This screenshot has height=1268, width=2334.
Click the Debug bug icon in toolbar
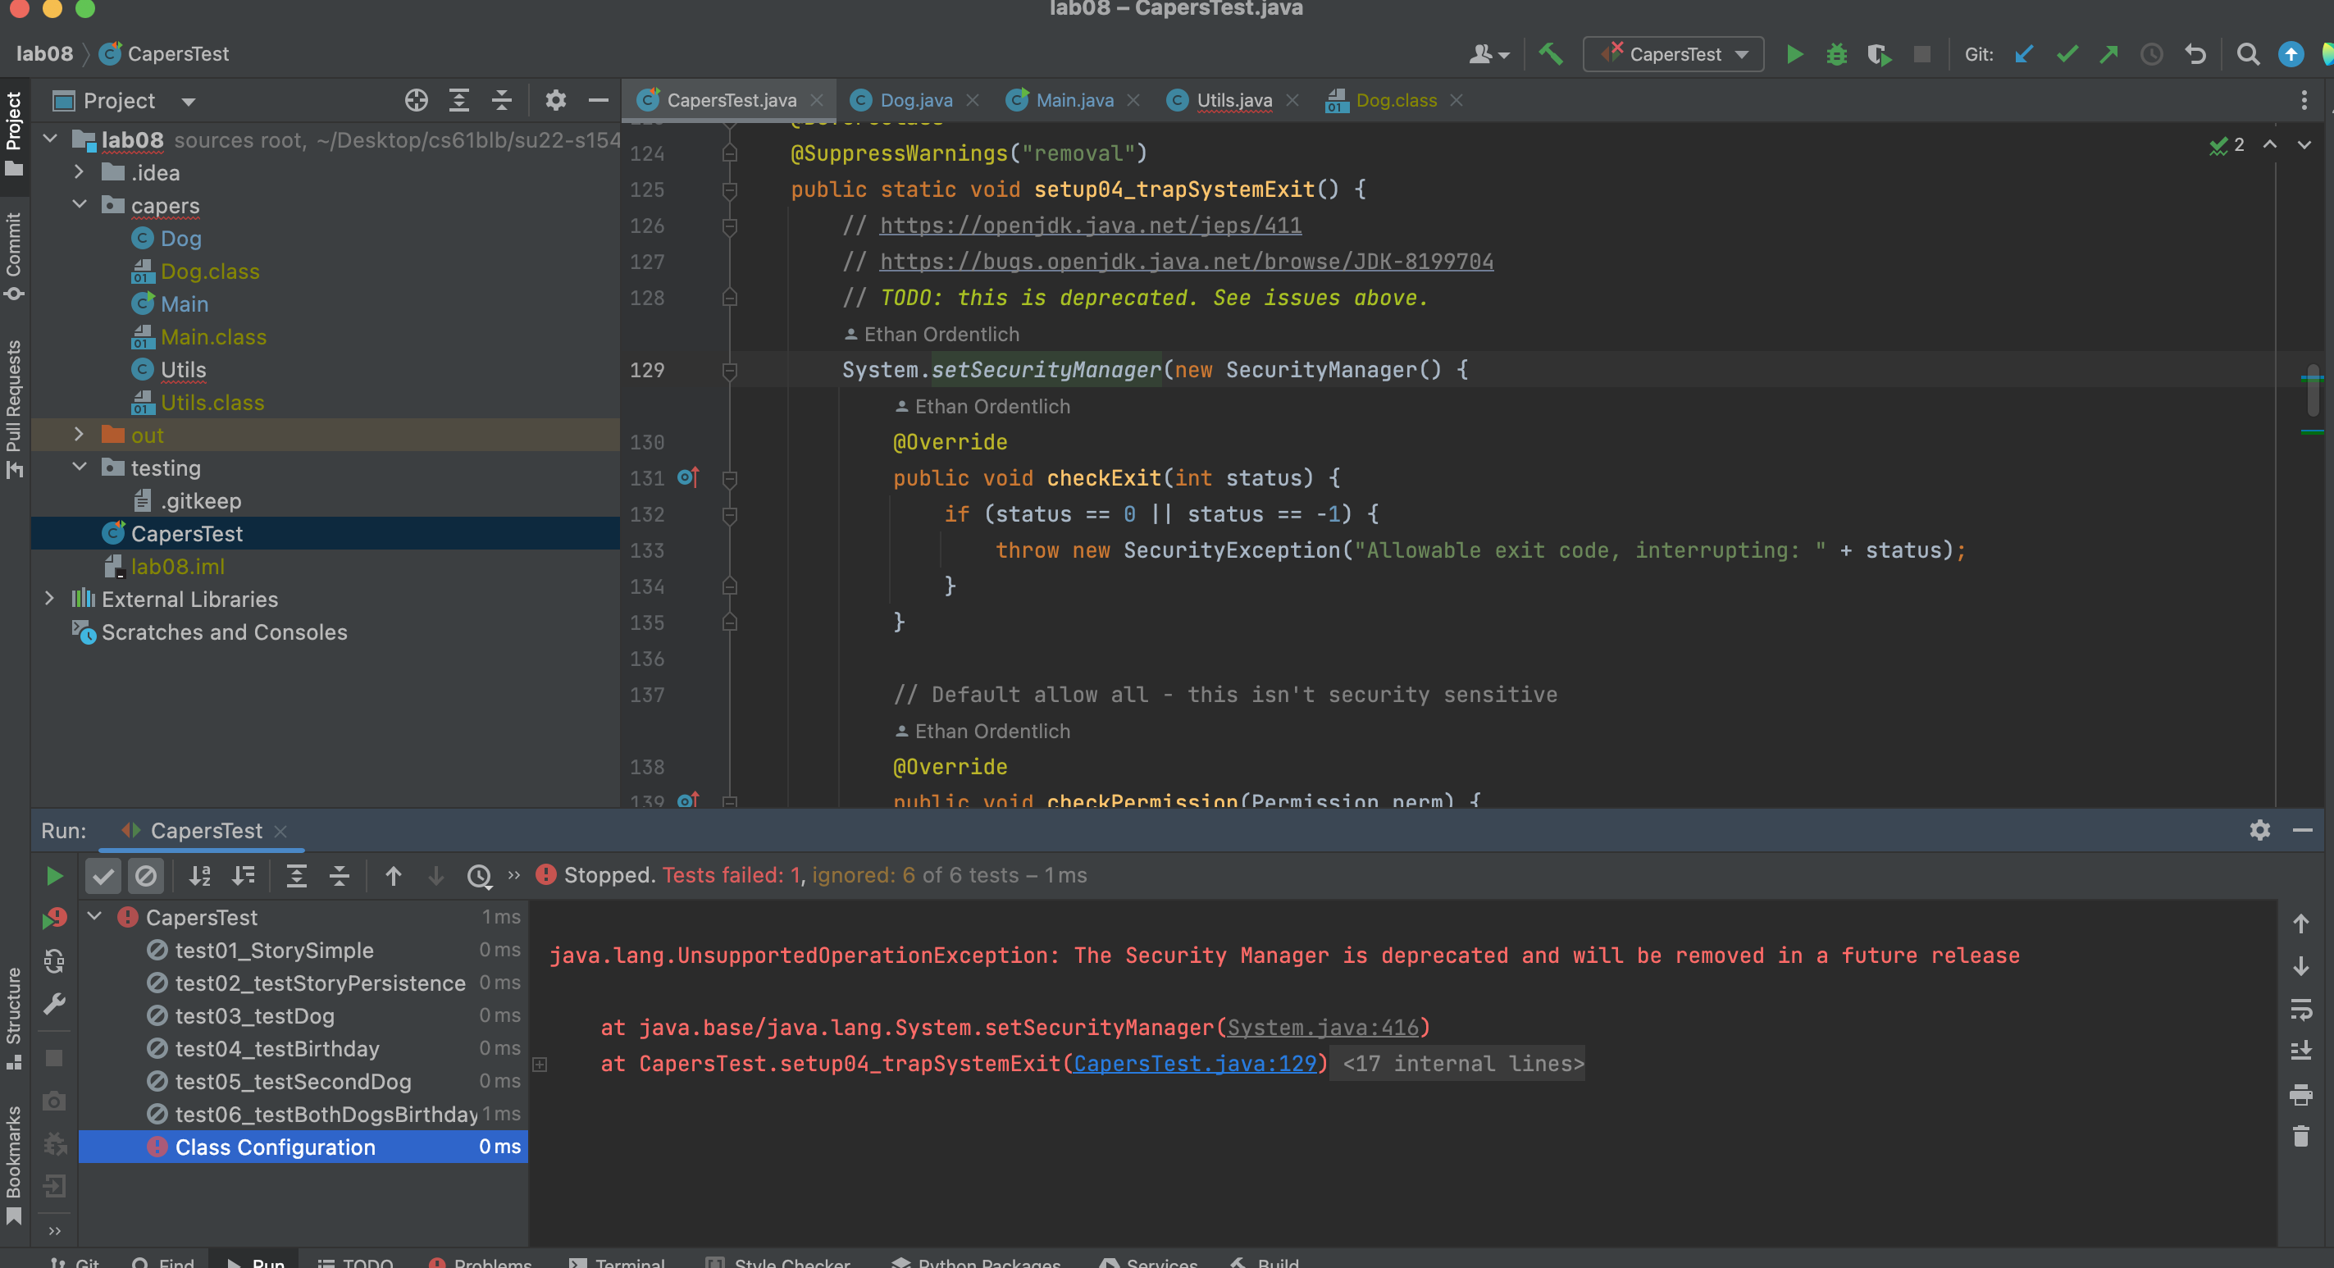[1836, 54]
